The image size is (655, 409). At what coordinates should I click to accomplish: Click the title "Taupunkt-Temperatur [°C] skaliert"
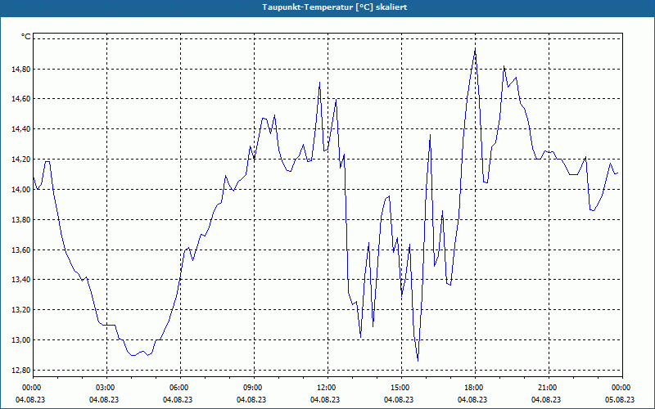[x=335, y=7]
